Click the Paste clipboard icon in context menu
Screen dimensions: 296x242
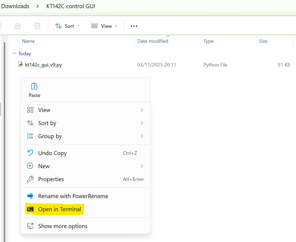point(34,86)
